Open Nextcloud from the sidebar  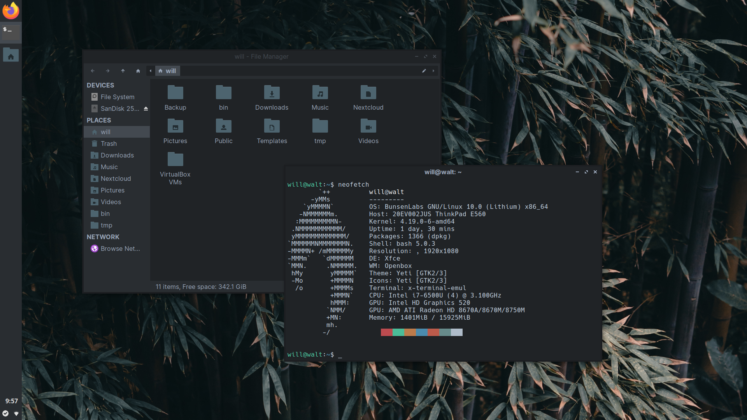coord(116,178)
